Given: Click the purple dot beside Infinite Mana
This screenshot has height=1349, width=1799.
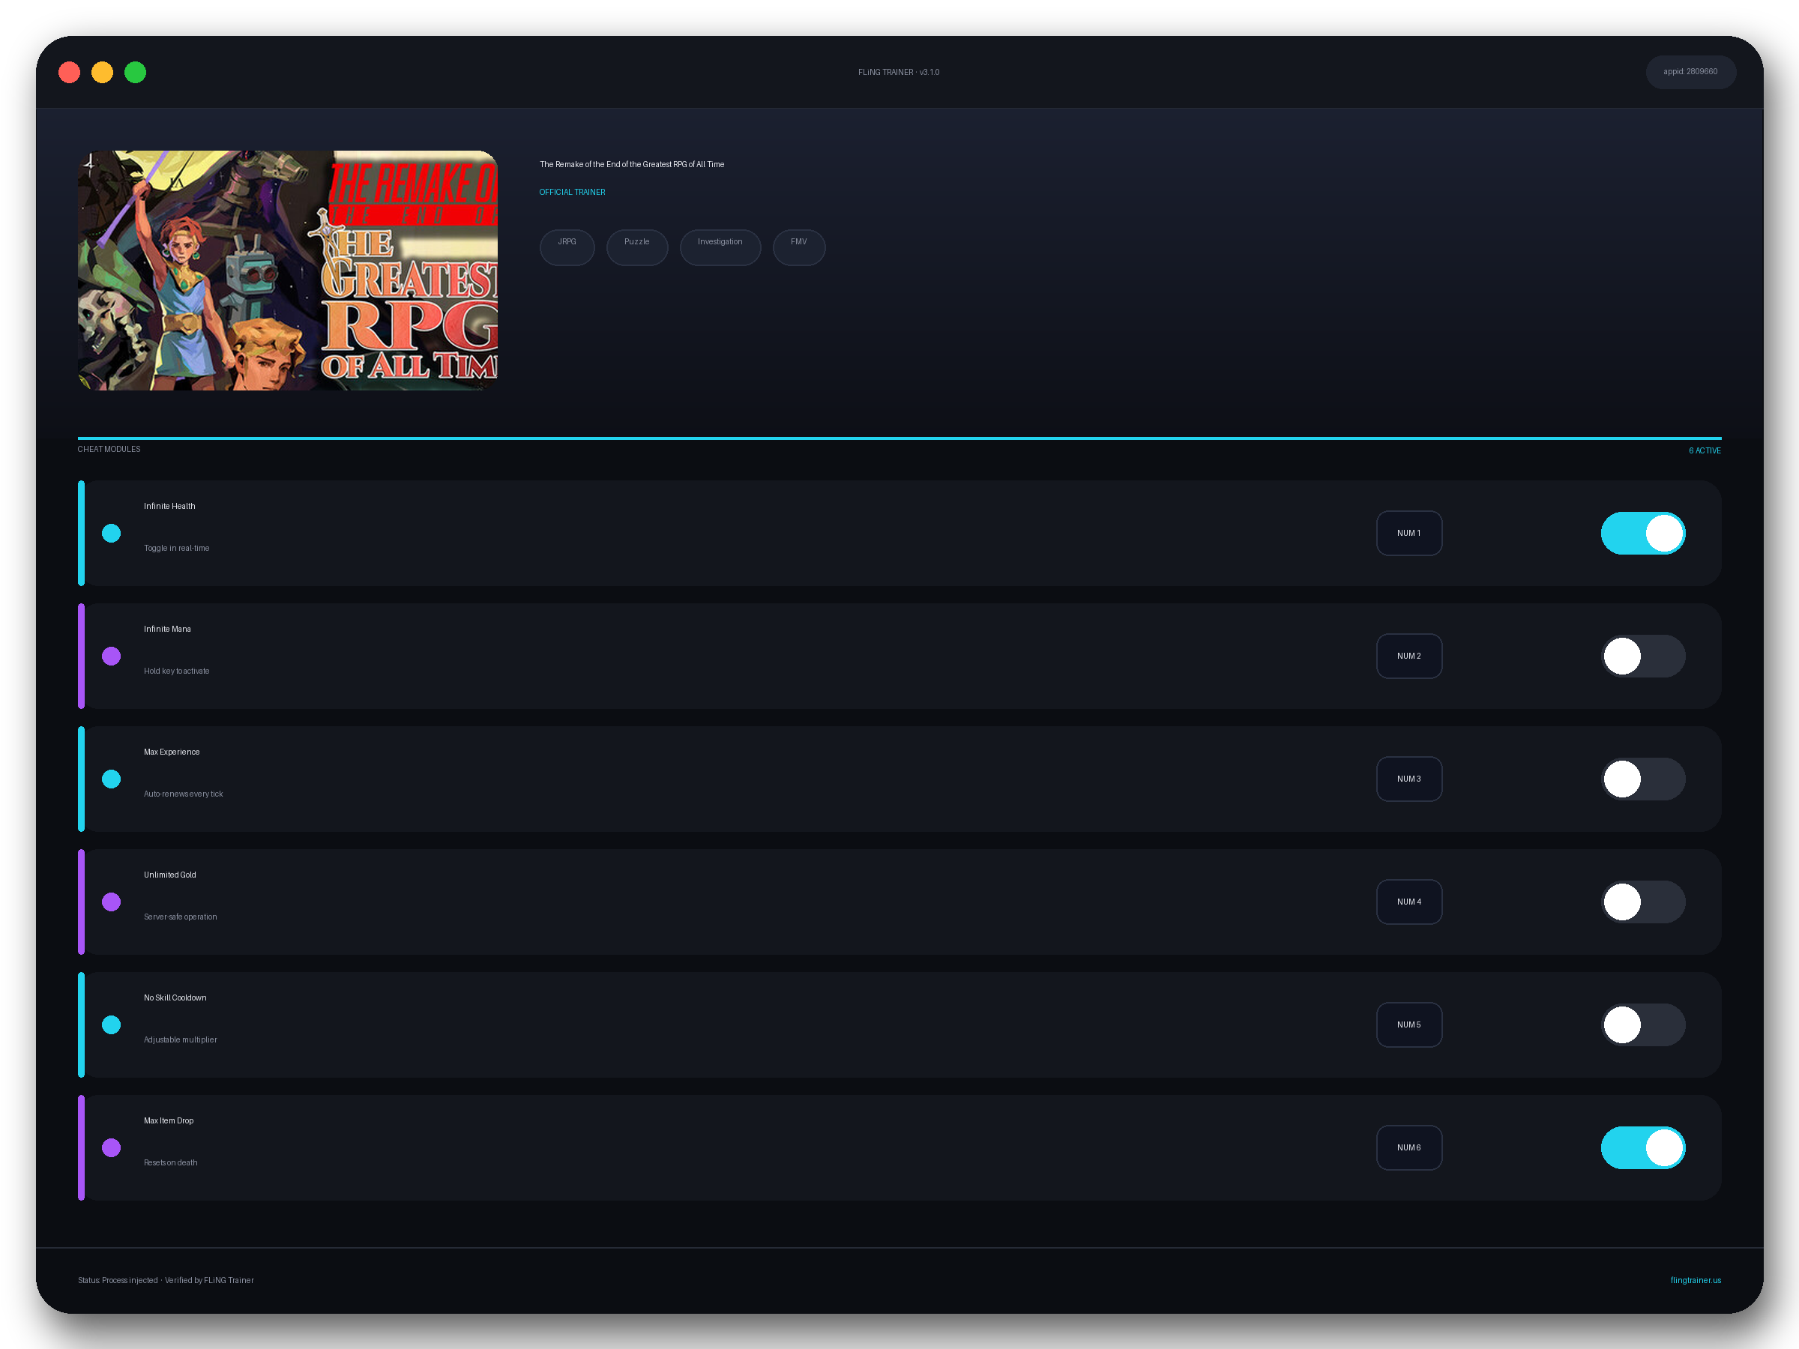Looking at the screenshot, I should coord(112,657).
